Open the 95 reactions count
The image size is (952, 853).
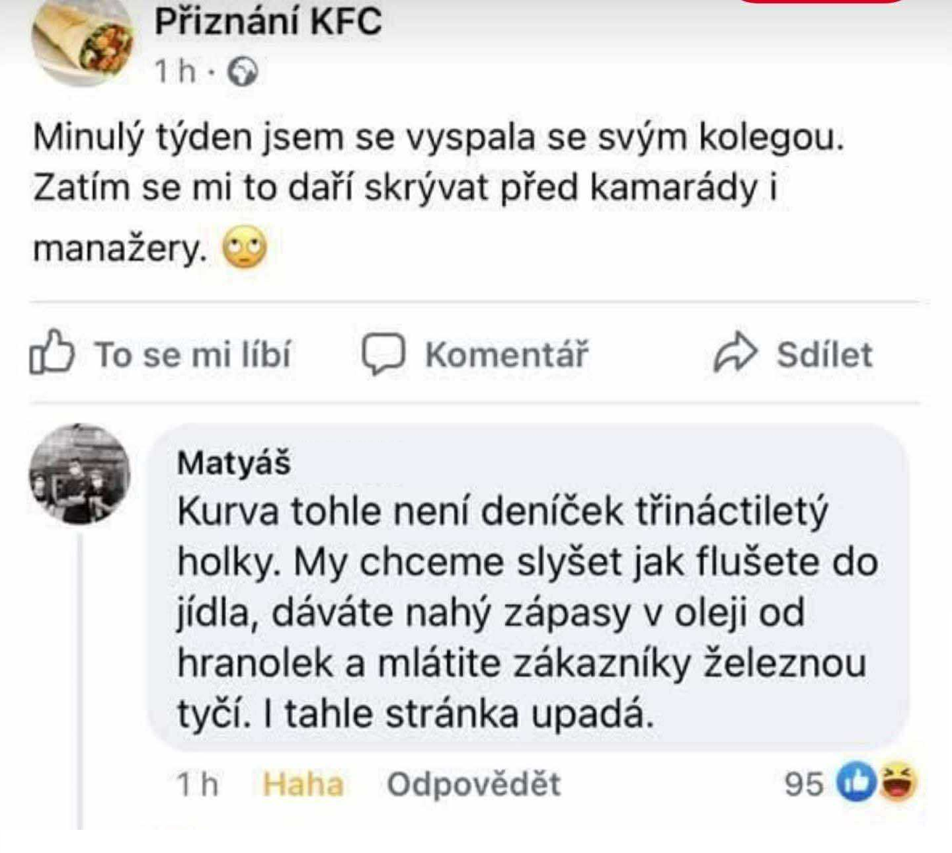point(804,784)
